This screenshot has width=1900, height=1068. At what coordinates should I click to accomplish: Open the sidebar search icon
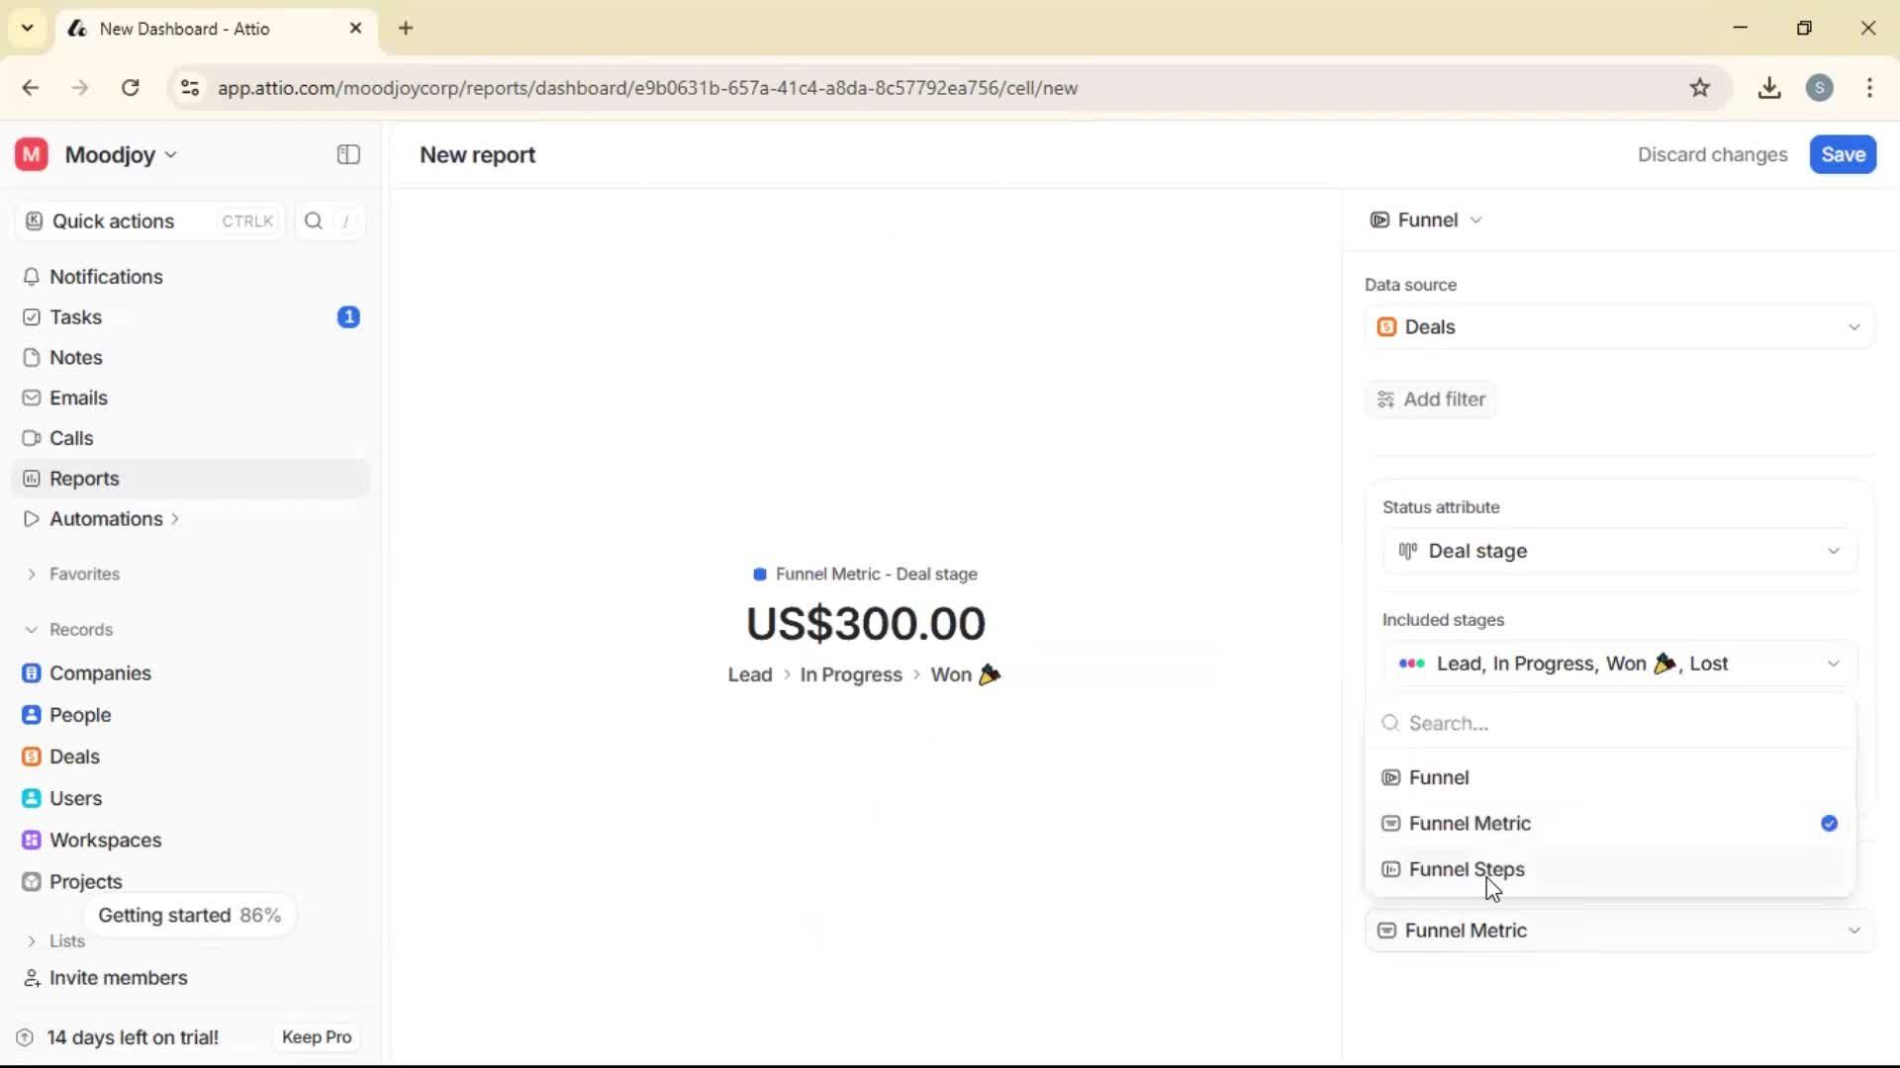point(314,221)
